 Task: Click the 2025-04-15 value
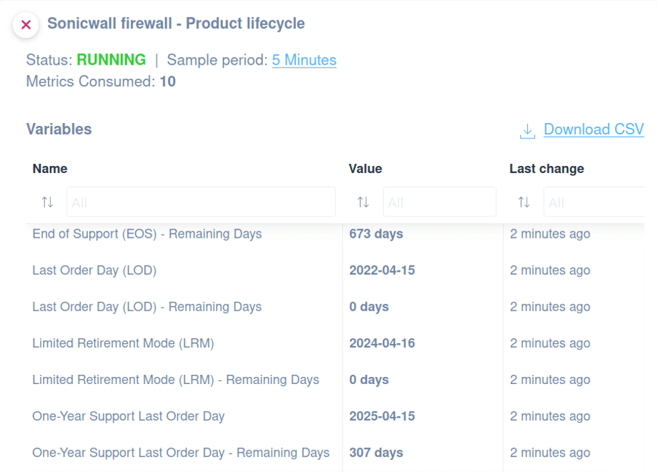click(382, 416)
